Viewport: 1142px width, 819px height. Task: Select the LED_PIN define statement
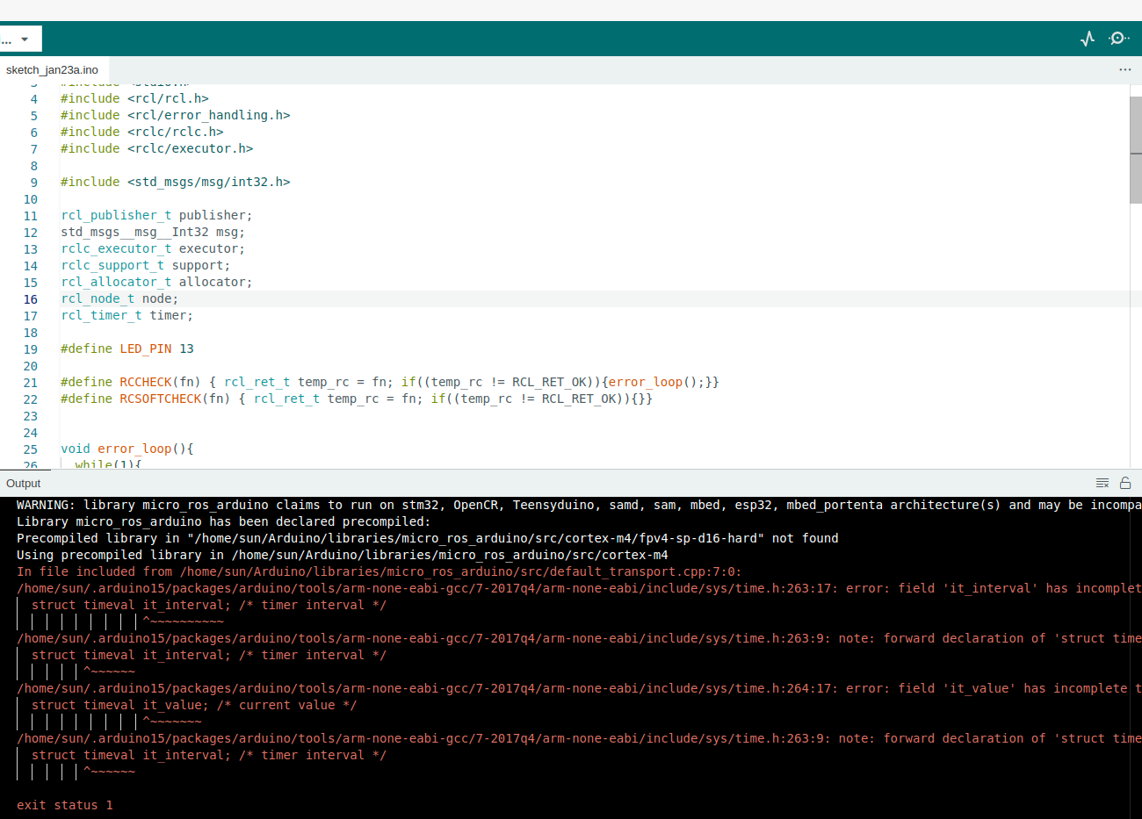click(x=127, y=348)
